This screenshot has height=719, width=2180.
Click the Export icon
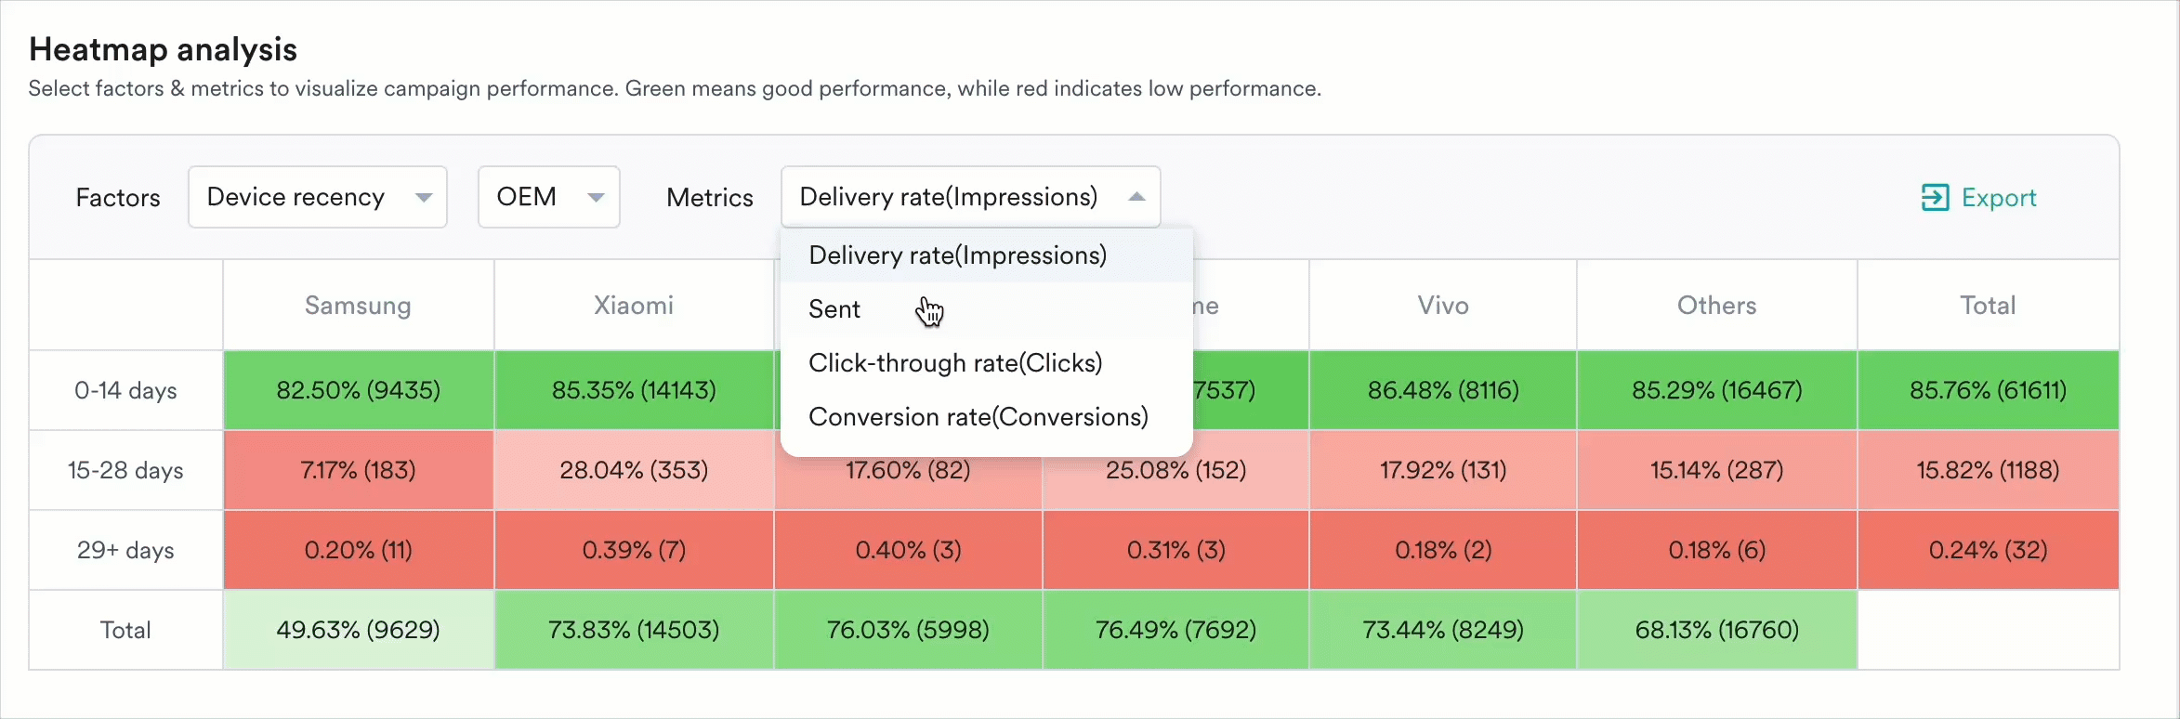coord(1936,197)
